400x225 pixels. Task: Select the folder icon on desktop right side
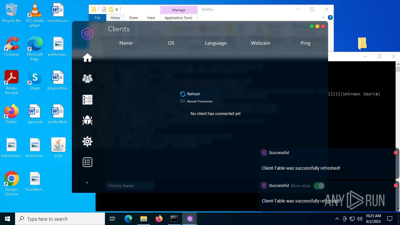click(x=362, y=43)
